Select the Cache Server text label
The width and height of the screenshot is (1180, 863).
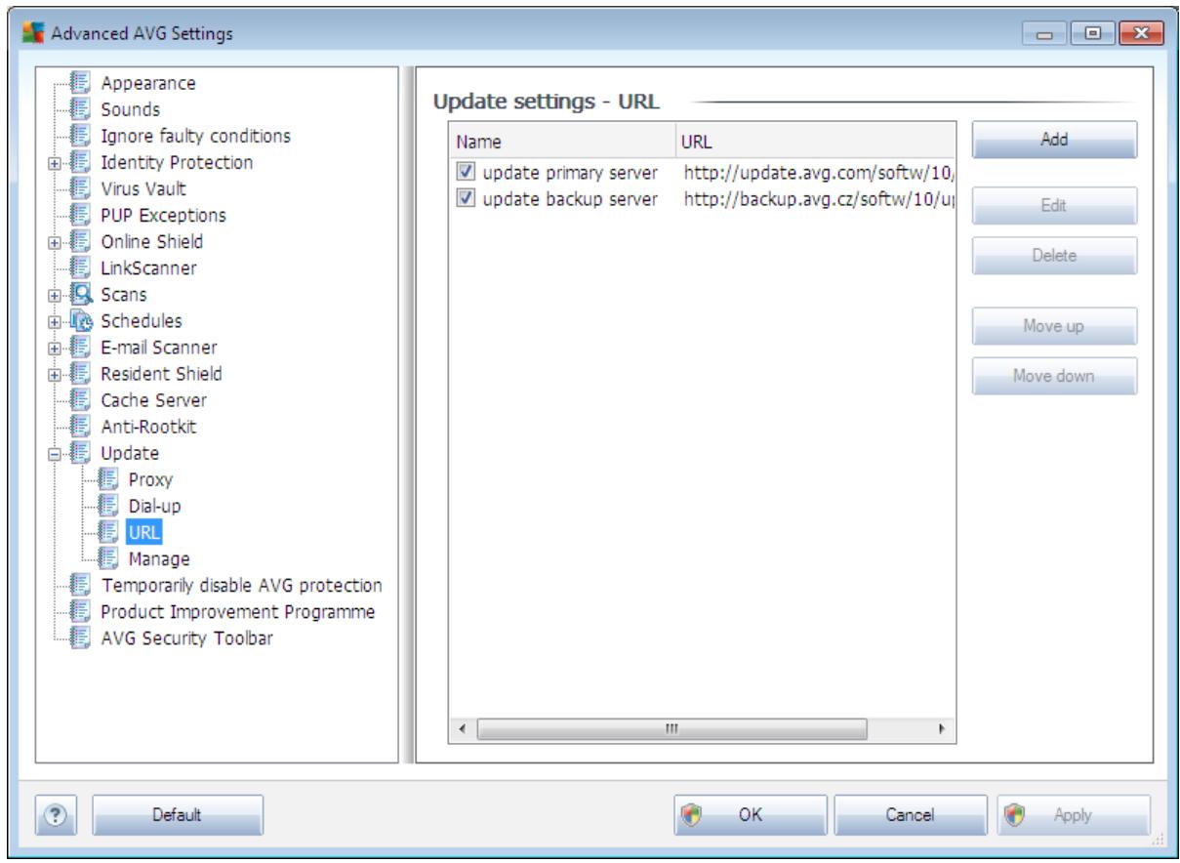[x=154, y=399]
